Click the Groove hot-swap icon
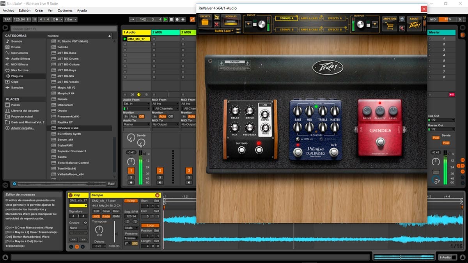This screenshot has height=263, width=468. 86,222
